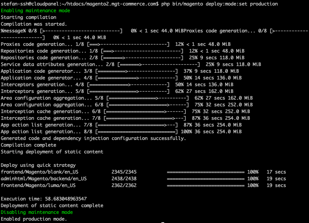Viewport: 309px width, 223px height.
Task: Click 'Service data attributes generation... 2/8'
Action: coord(57,64)
